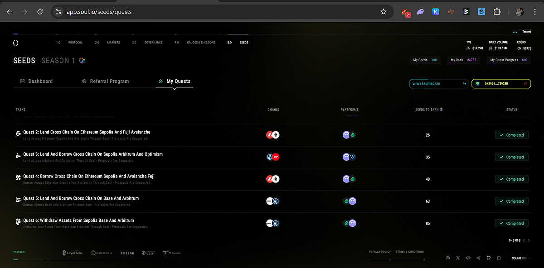Select the Optimism chain icon on Quest 3

277,157
